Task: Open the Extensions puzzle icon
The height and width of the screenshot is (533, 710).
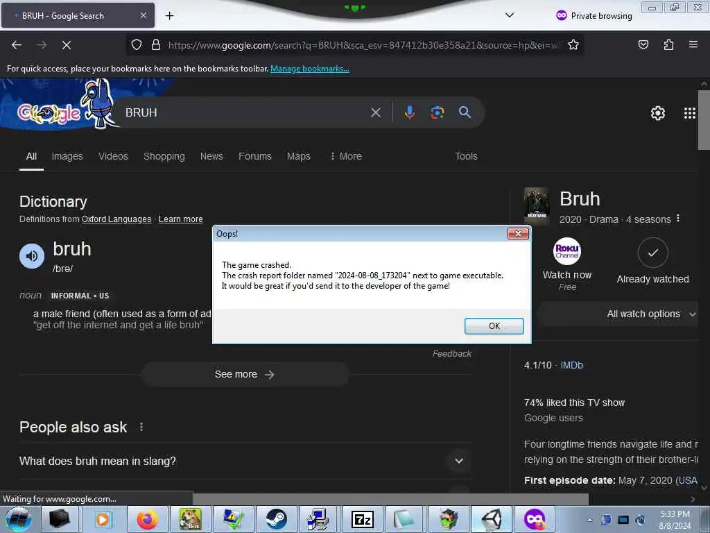Action: pyautogui.click(x=668, y=45)
